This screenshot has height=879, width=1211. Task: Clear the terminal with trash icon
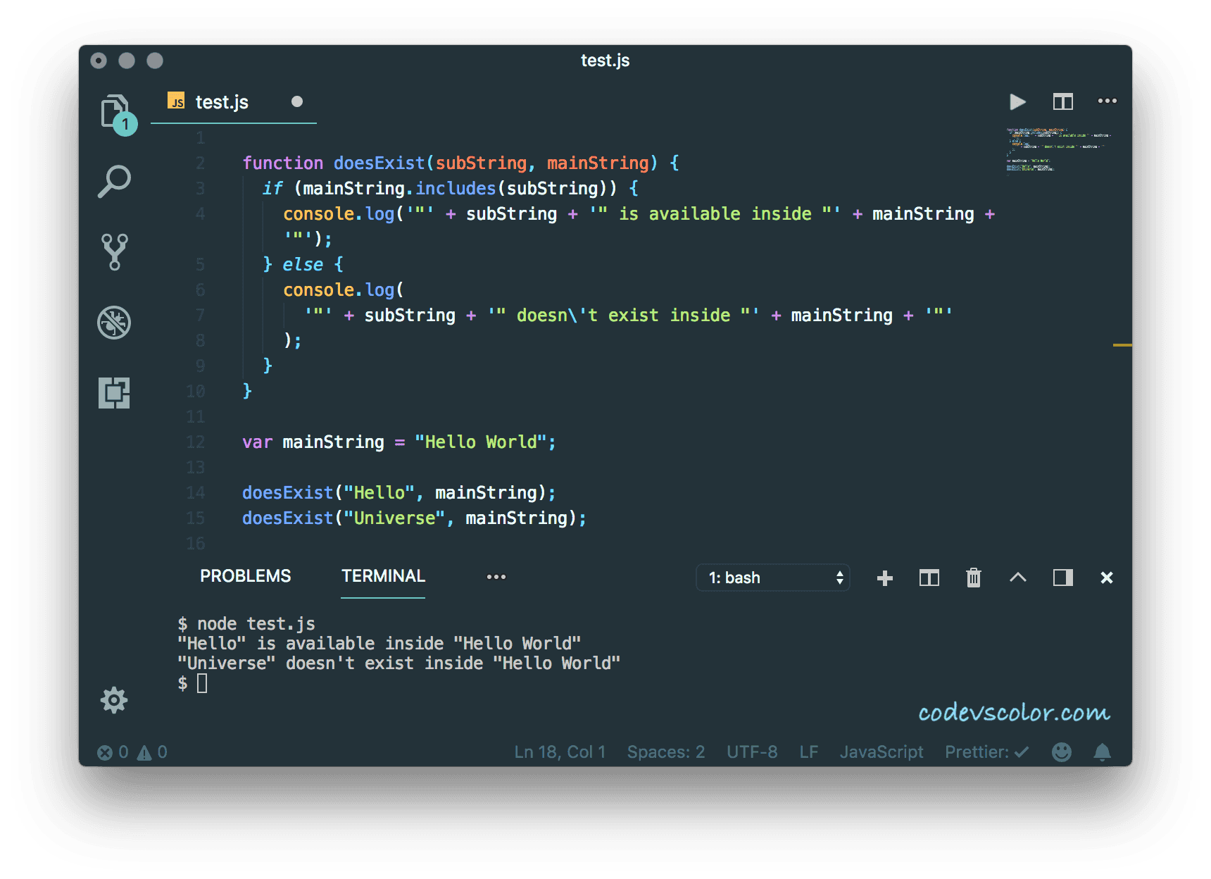[973, 578]
